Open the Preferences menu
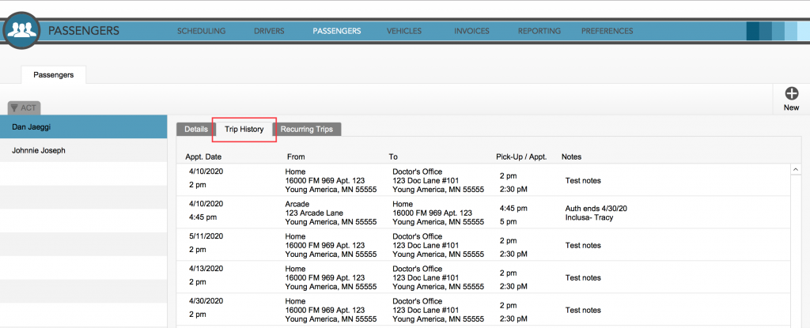Image resolution: width=810 pixels, height=328 pixels. [x=607, y=31]
